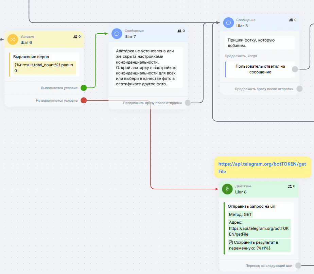
Task: Open the api.telegram.org getFile link in the note
Action: [x=262, y=168]
